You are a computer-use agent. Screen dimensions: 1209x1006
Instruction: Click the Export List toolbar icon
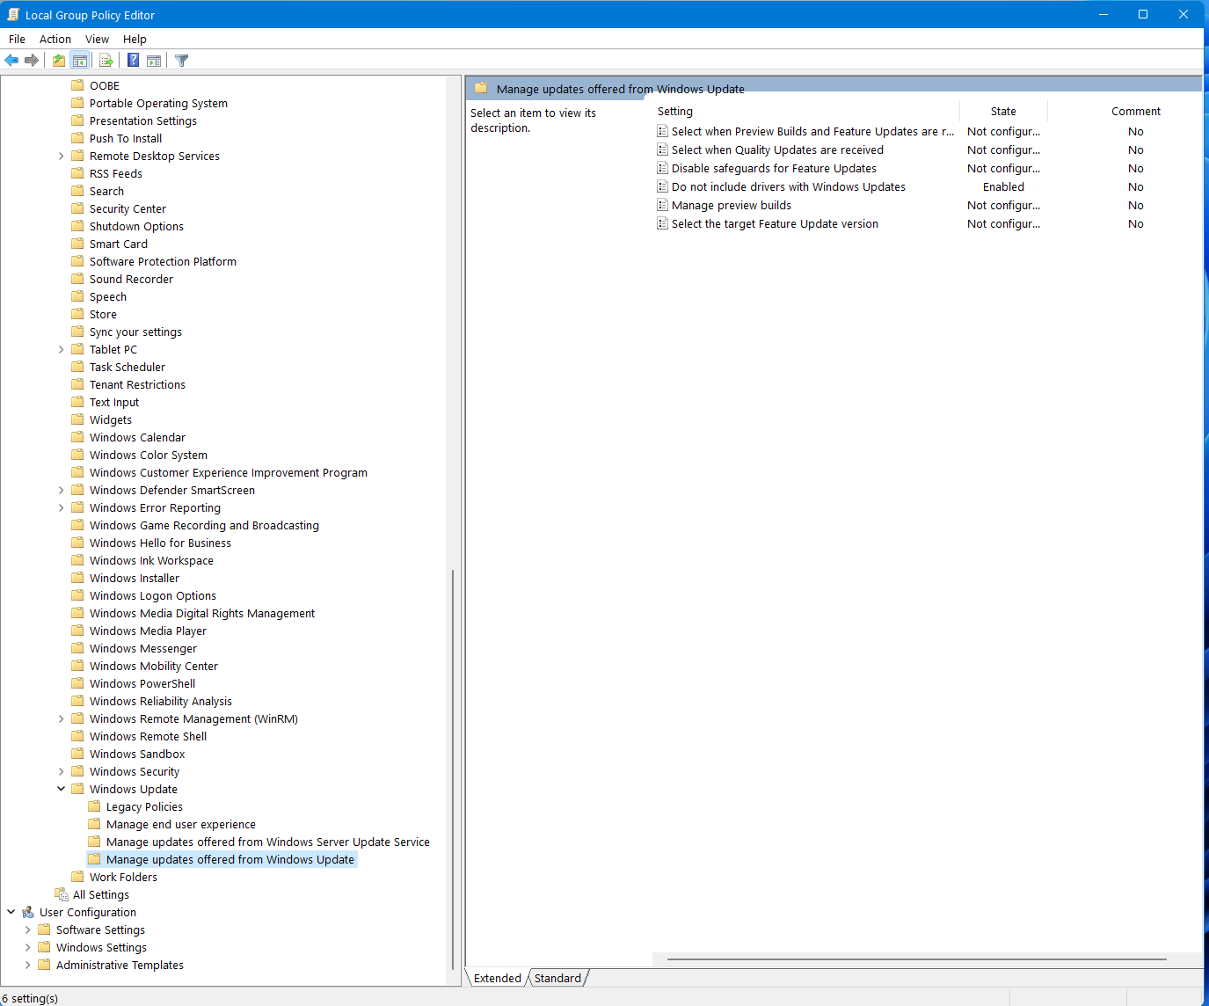[x=106, y=61]
